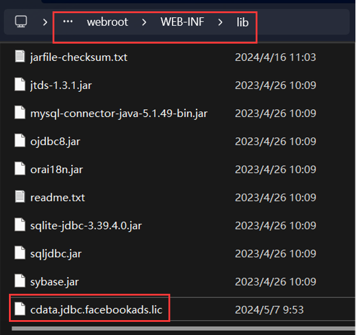
Task: Expand the chevron after webroot
Action: (144, 22)
